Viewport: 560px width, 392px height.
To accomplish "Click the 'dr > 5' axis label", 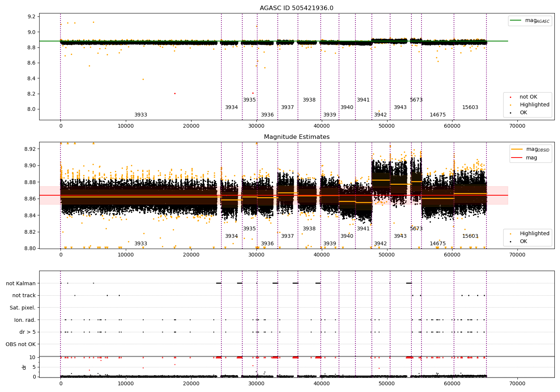I will tap(28, 332).
